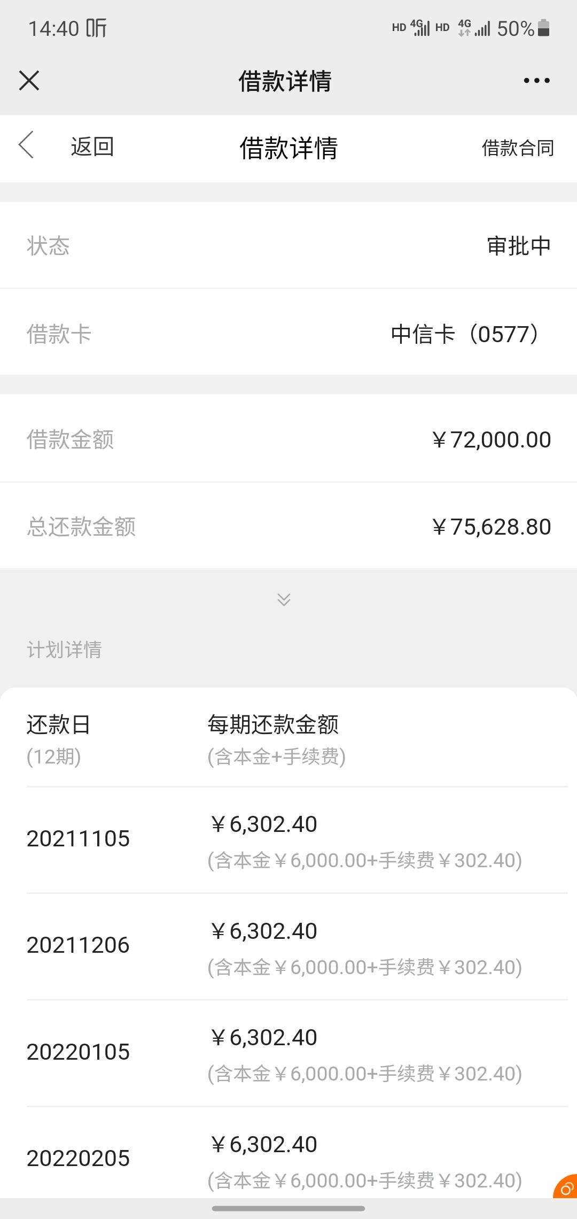577x1219 pixels.
Task: Open the 借款合同 loan contract link
Action: 518,148
